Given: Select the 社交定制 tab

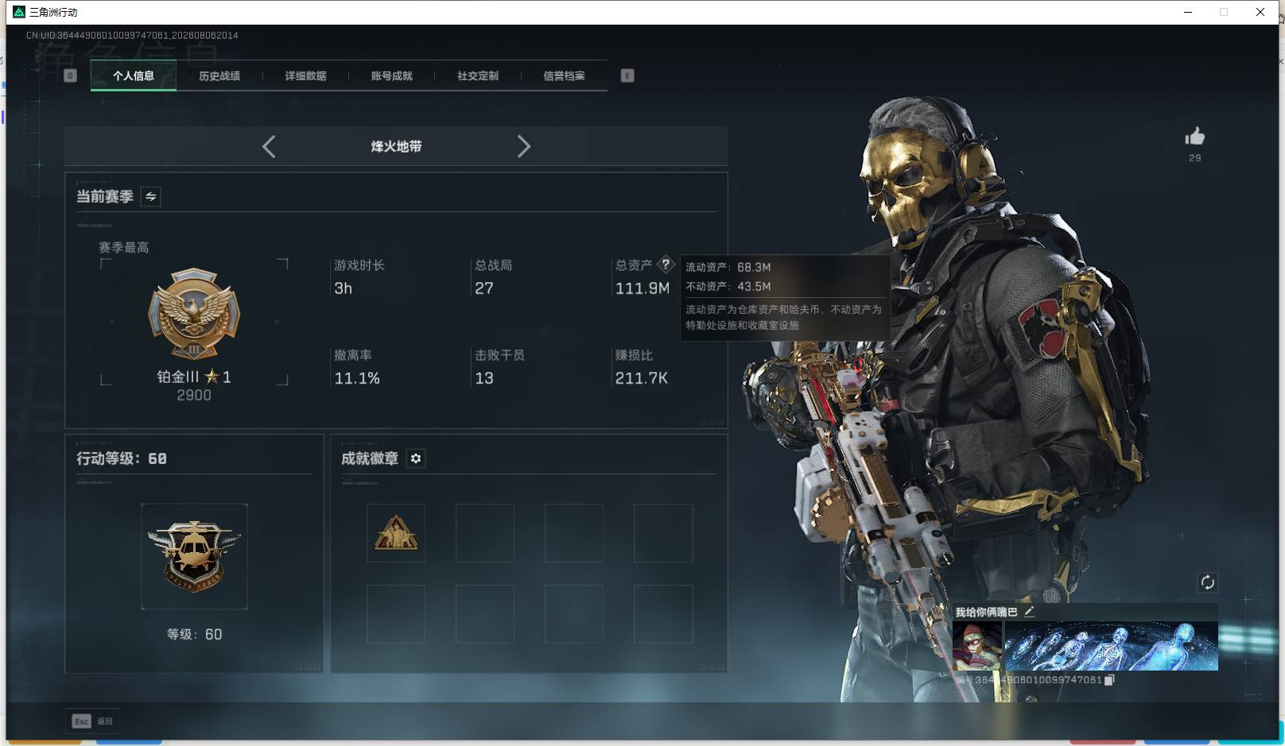Looking at the screenshot, I should pyautogui.click(x=478, y=75).
